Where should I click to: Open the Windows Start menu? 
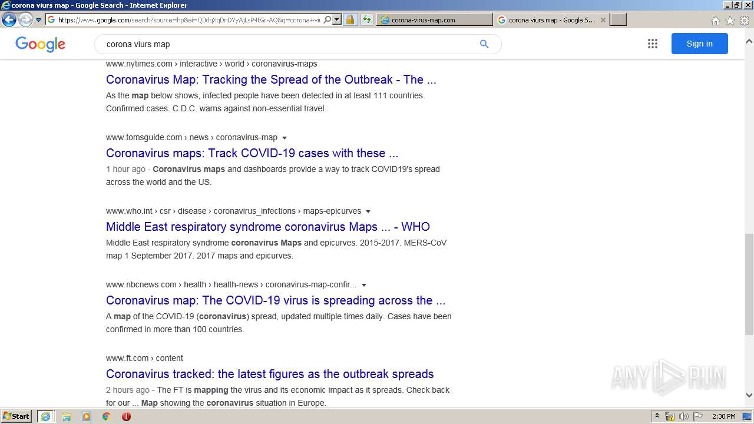tap(16, 416)
